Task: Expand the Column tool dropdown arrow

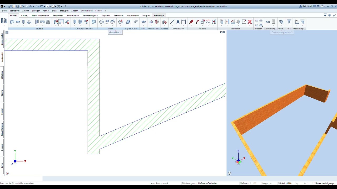Action: pyautogui.click(x=23, y=25)
